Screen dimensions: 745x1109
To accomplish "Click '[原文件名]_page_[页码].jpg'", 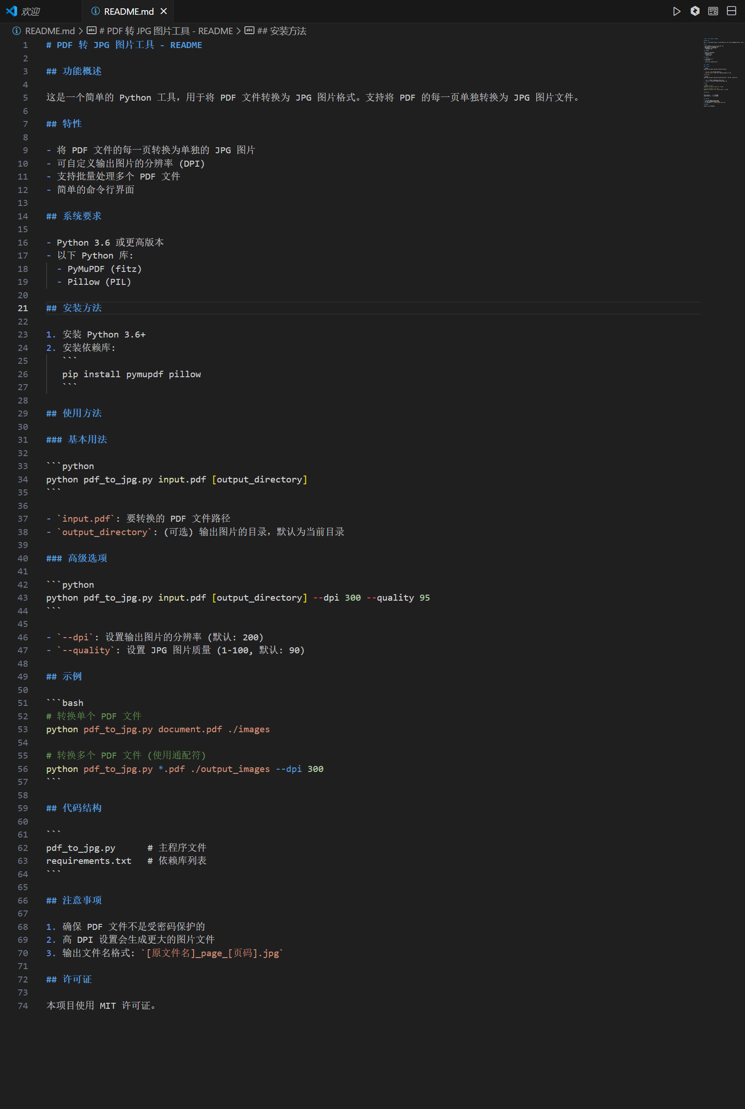I will (212, 953).
